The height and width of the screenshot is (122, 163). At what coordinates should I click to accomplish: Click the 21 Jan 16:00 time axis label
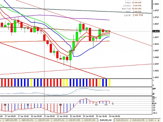tap(62, 116)
